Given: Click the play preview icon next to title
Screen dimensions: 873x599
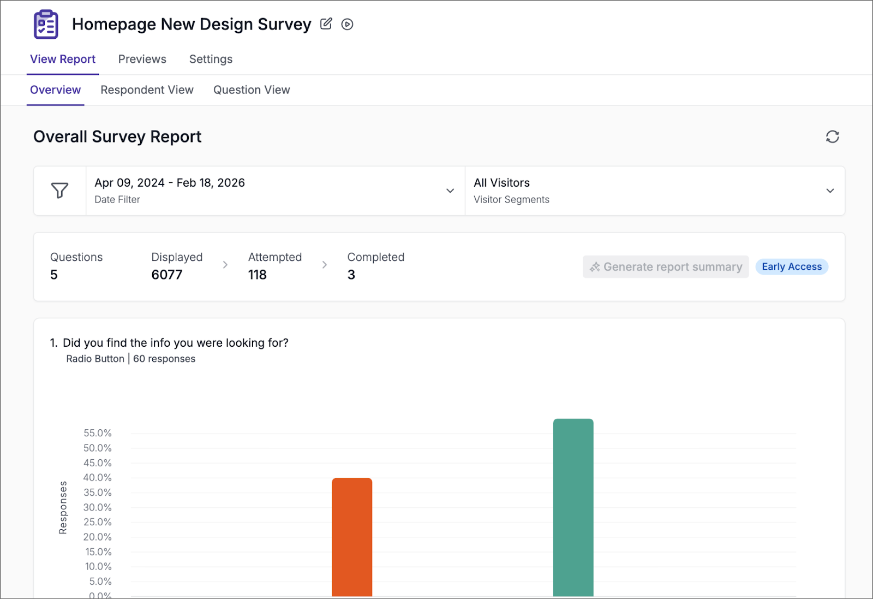Looking at the screenshot, I should (347, 24).
